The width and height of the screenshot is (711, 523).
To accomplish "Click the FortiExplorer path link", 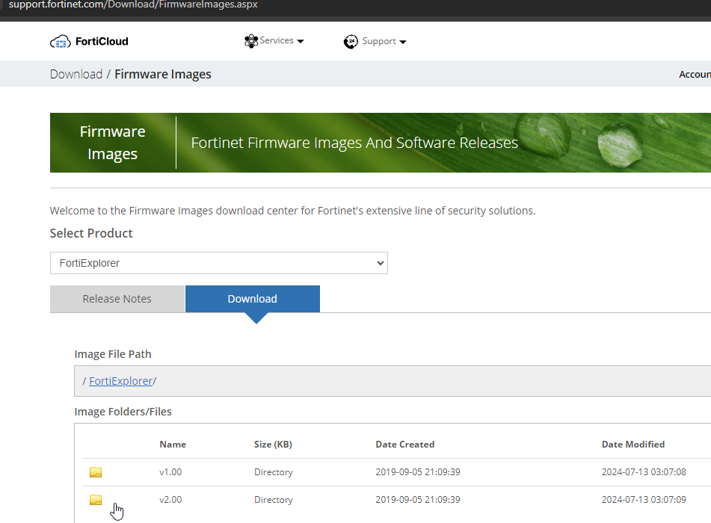I will [x=120, y=381].
